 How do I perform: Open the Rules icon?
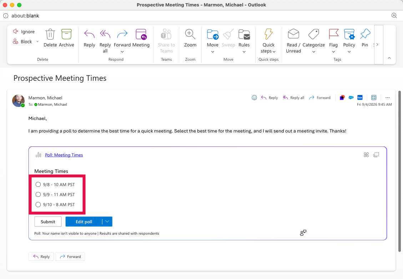point(244,34)
